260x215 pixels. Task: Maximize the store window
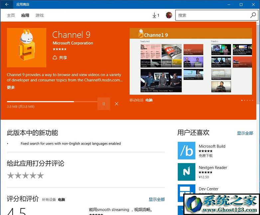pyautogui.click(x=241, y=4)
